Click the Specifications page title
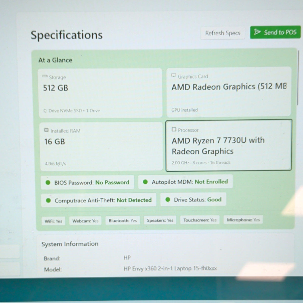The height and width of the screenshot is (303, 303). coord(67,35)
